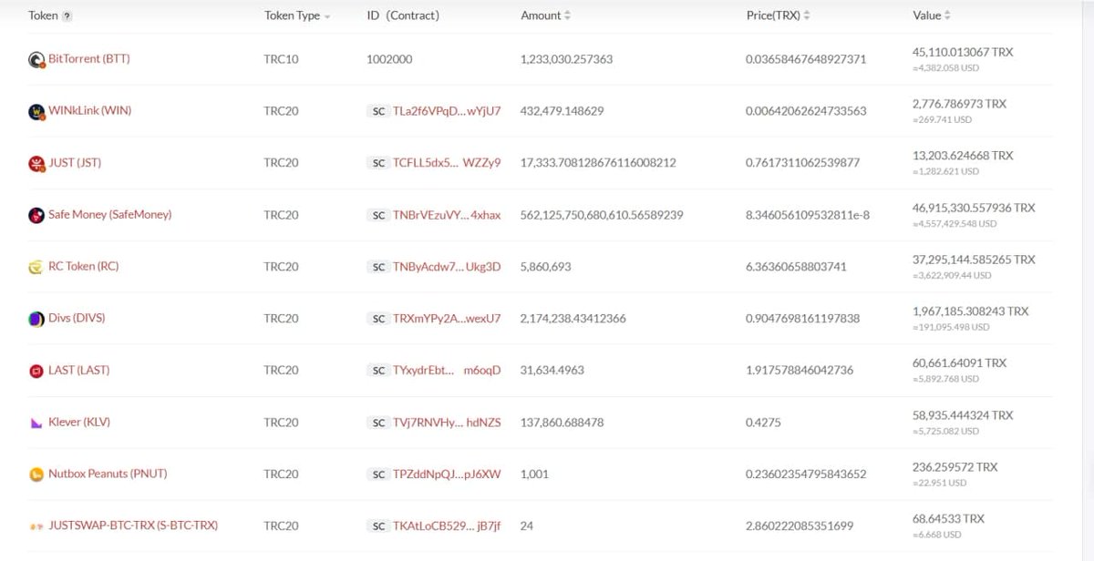This screenshot has height=561, width=1094.
Task: Sort the table by Price(TRX) column
Action: point(807,15)
